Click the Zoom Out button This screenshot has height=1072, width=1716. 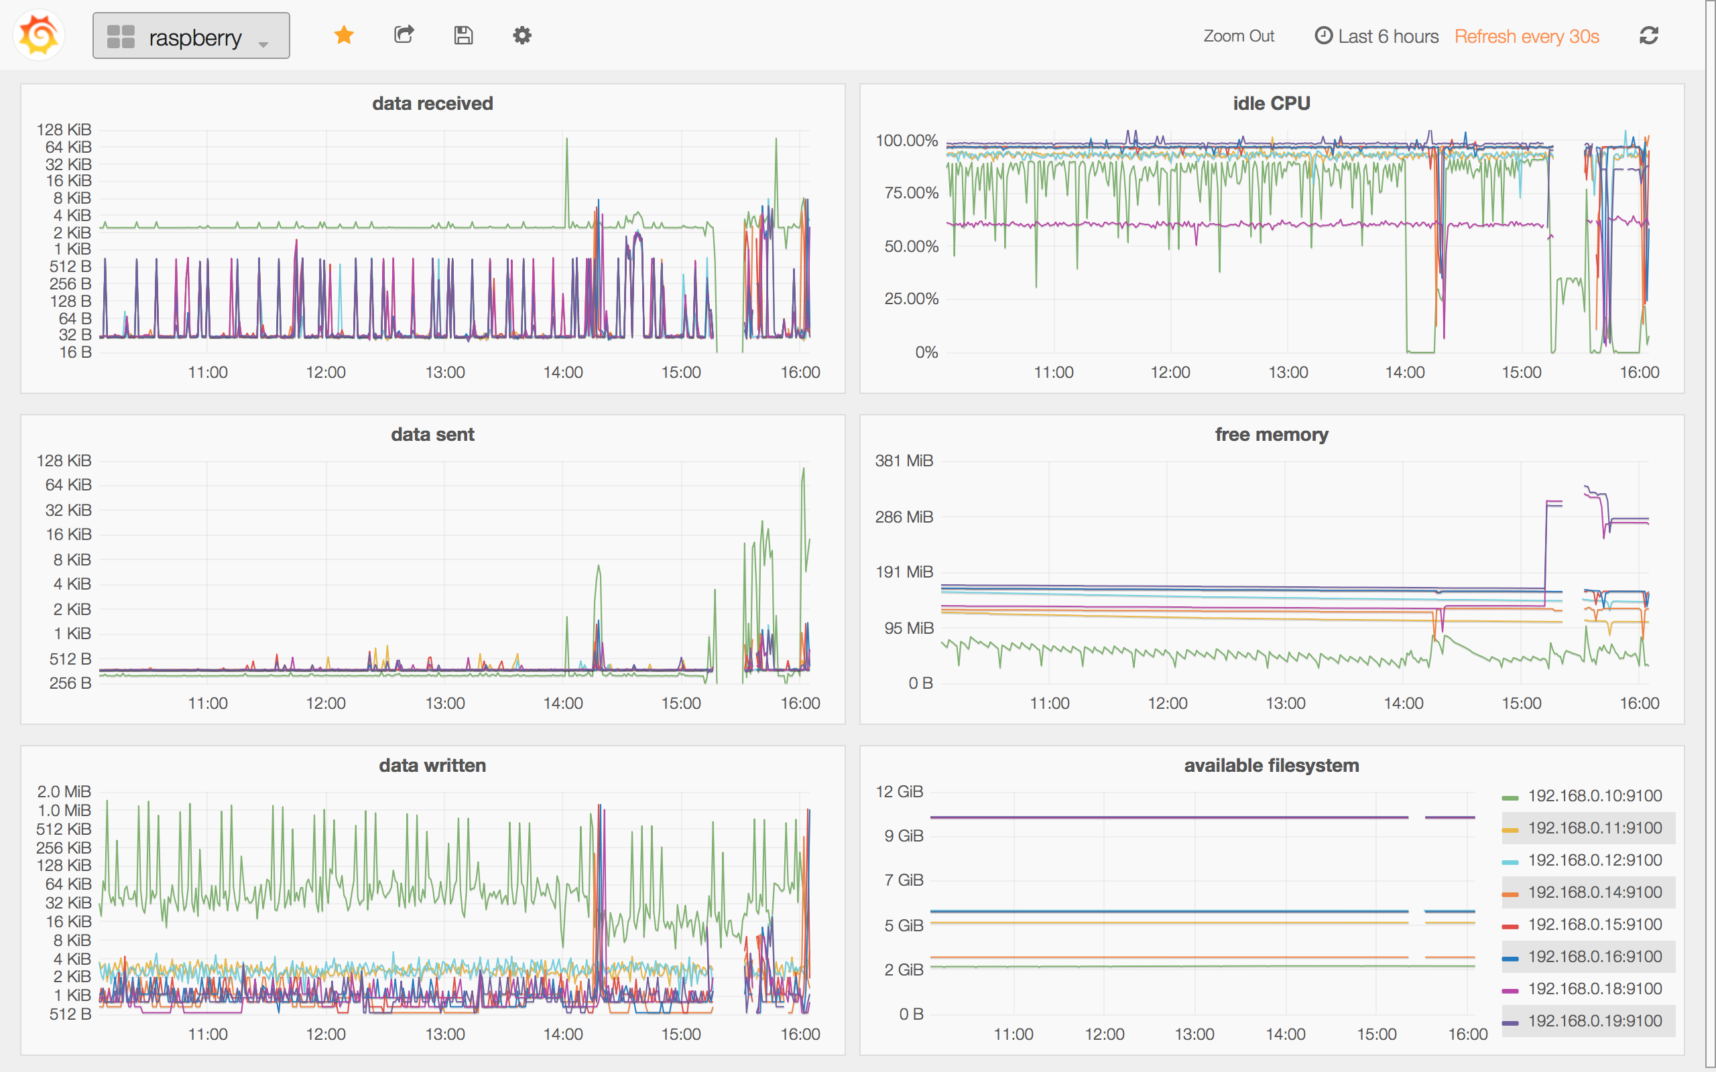click(1238, 36)
